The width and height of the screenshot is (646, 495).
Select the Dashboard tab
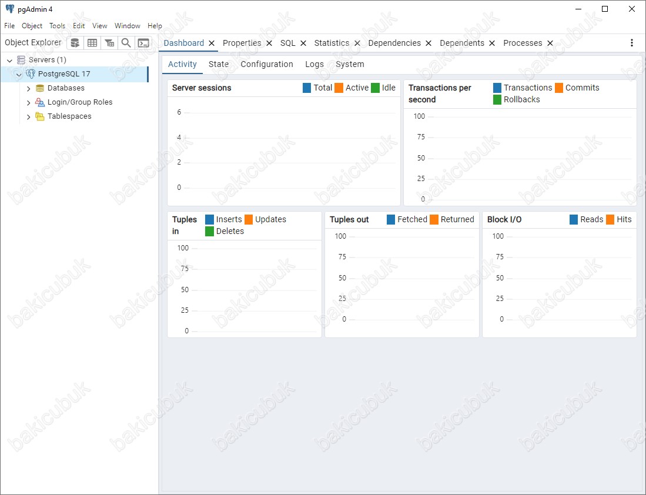tap(184, 43)
